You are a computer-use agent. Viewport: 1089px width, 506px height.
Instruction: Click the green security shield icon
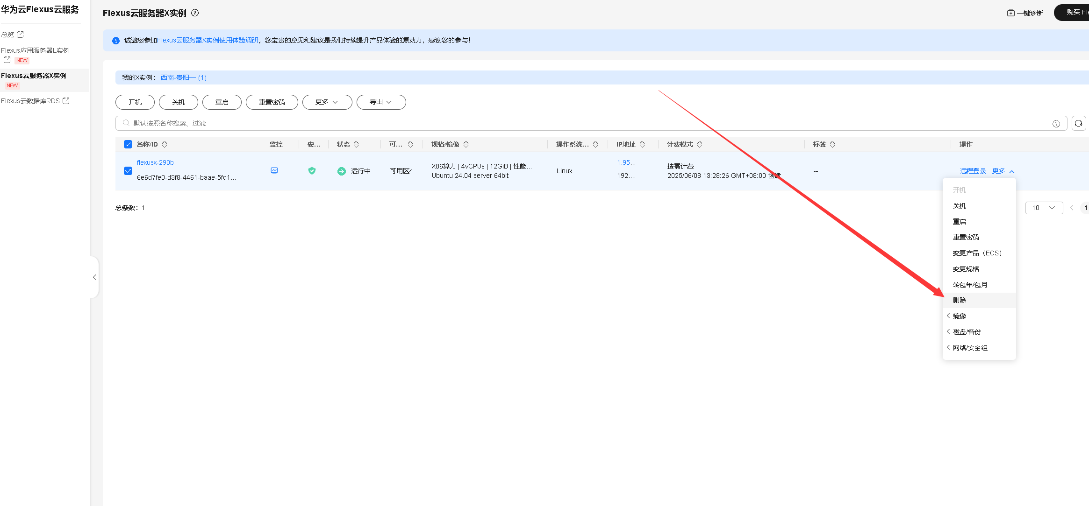(x=312, y=171)
